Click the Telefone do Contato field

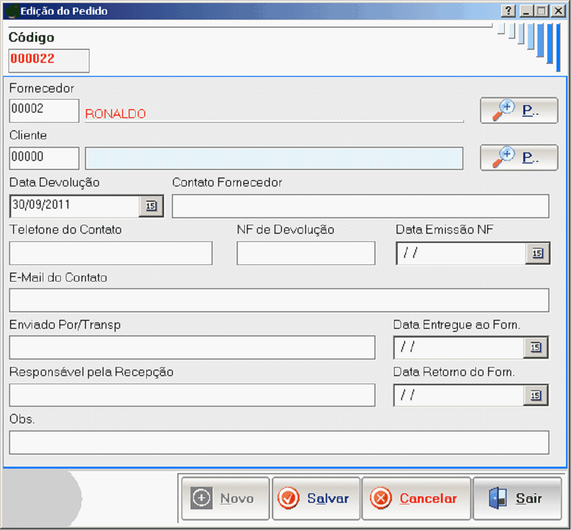pos(111,253)
